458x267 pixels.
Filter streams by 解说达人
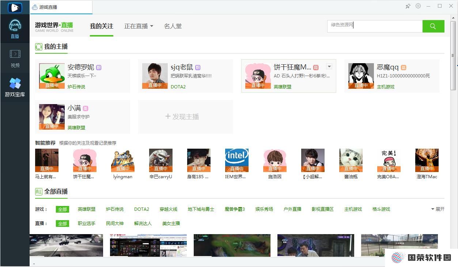[143, 224]
